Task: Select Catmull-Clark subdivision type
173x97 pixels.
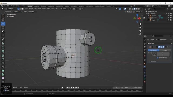Action: point(154,50)
